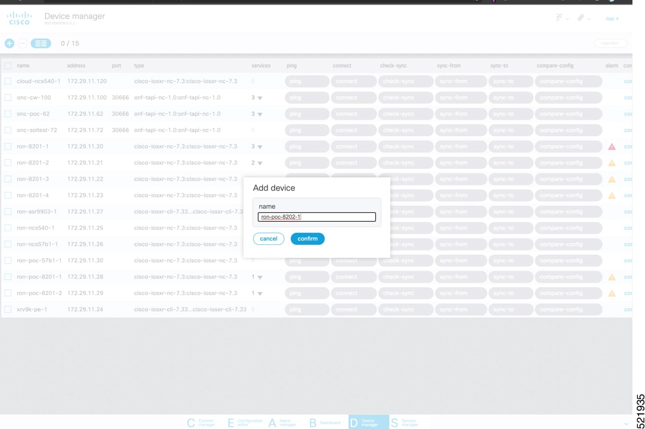Expand services dropdown for ron-poc-8201-2

(260, 293)
